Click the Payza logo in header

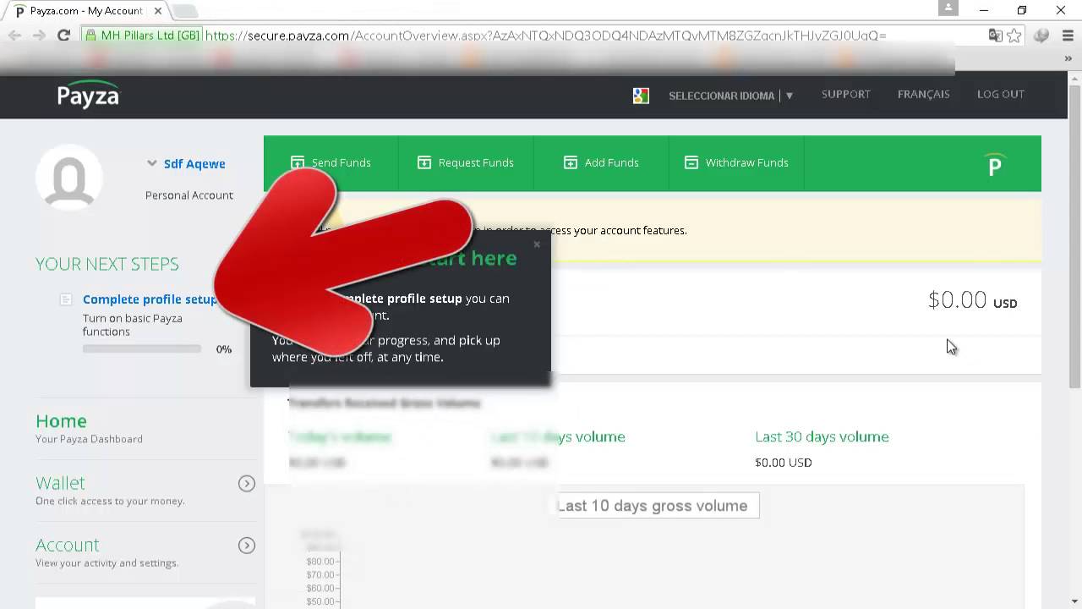pyautogui.click(x=89, y=95)
